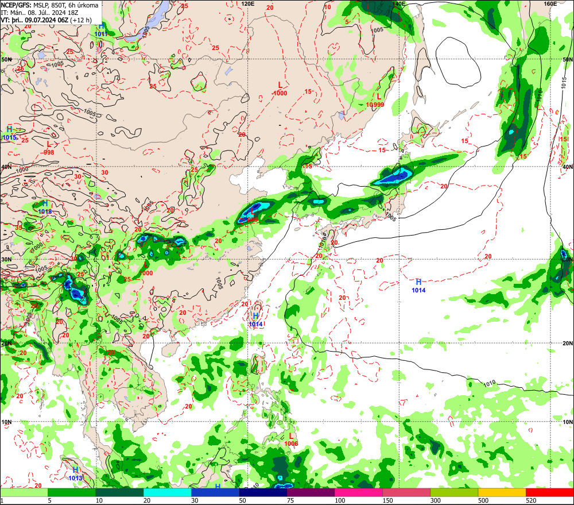Click the 120E longitude label
574x505 pixels.
248,3
